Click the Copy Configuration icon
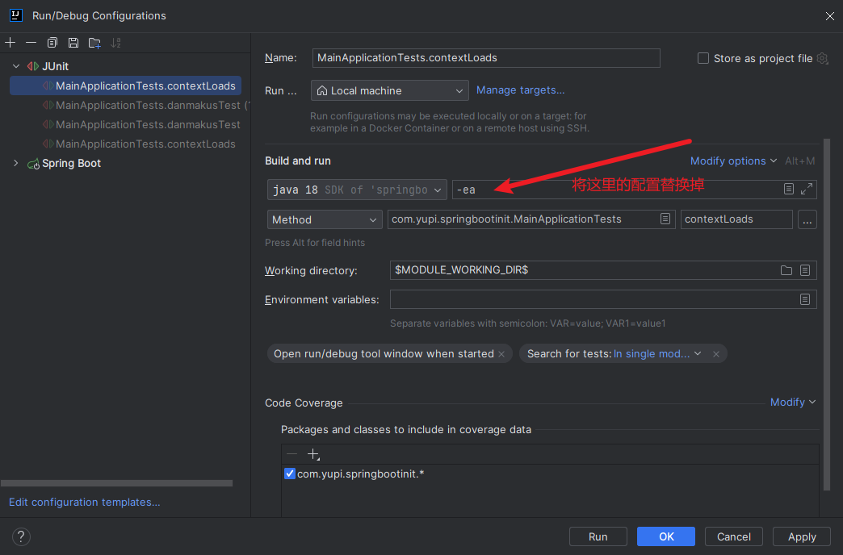The height and width of the screenshot is (555, 843). 52,43
